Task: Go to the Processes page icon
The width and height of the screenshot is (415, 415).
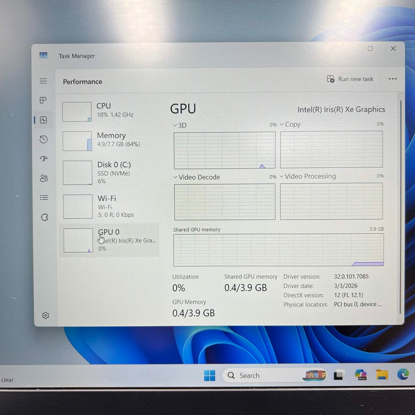Action: click(43, 100)
